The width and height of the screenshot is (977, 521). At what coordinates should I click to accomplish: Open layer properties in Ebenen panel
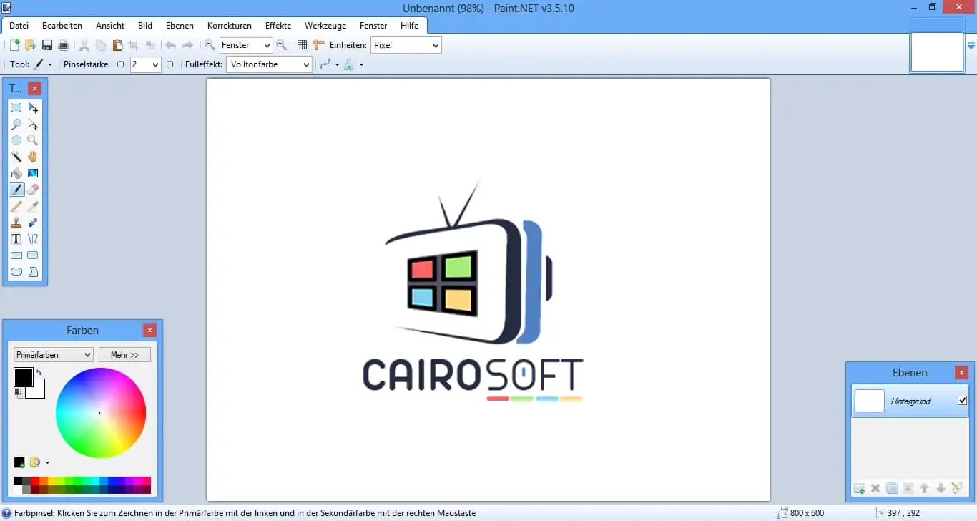click(x=958, y=488)
